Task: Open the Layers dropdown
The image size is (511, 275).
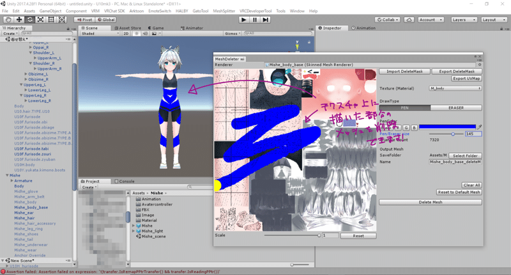Action: tap(464, 20)
